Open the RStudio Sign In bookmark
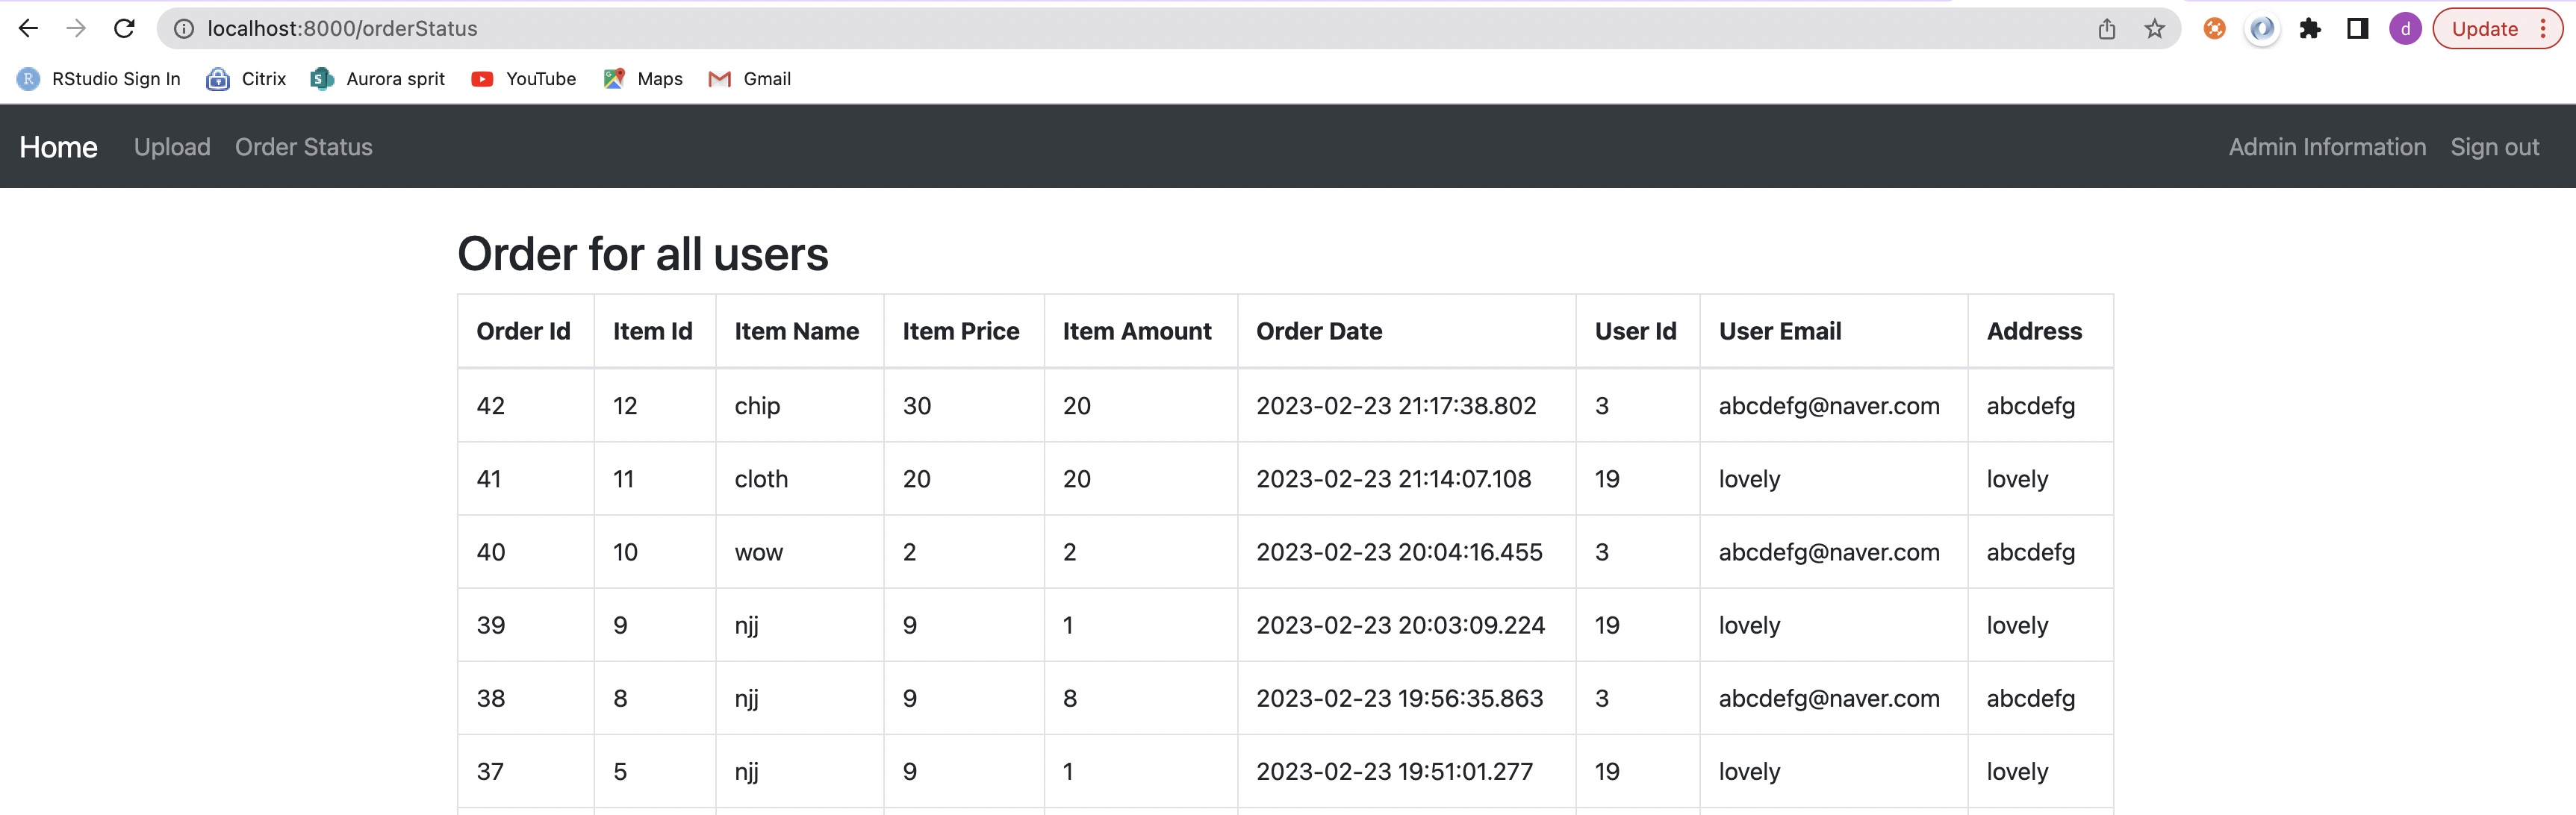 99,79
